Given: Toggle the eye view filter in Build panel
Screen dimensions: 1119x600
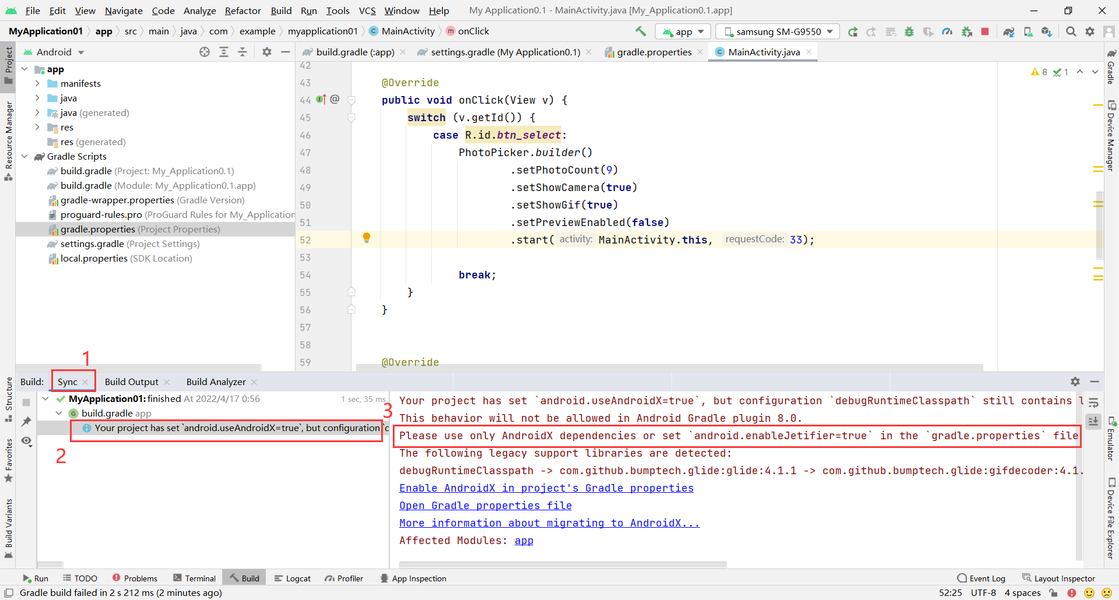Looking at the screenshot, I should pyautogui.click(x=26, y=441).
